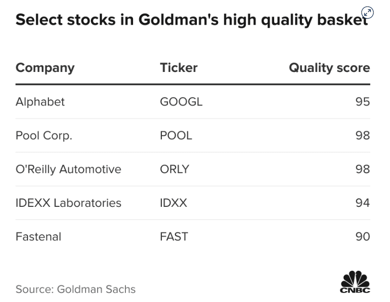Select the Alphabet company row

click(x=40, y=102)
